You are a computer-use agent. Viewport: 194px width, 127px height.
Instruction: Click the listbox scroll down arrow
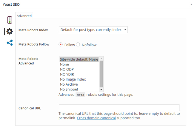(x=101, y=90)
